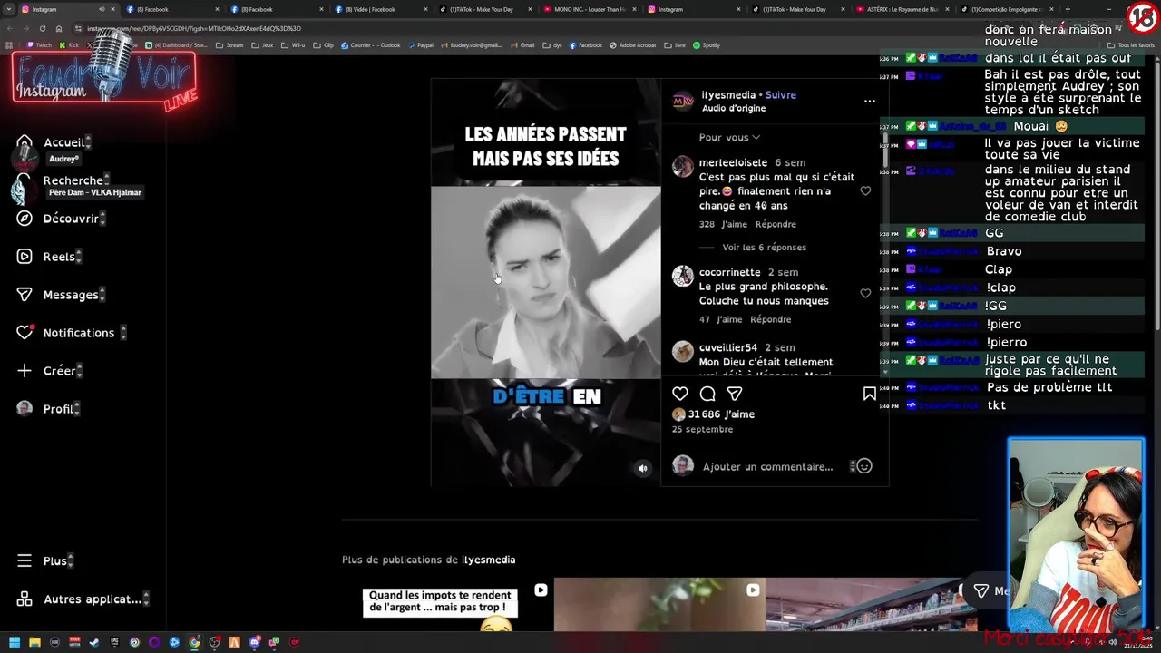View the 31 686 J'aime likes list
Image resolution: width=1161 pixels, height=653 pixels.
click(721, 414)
